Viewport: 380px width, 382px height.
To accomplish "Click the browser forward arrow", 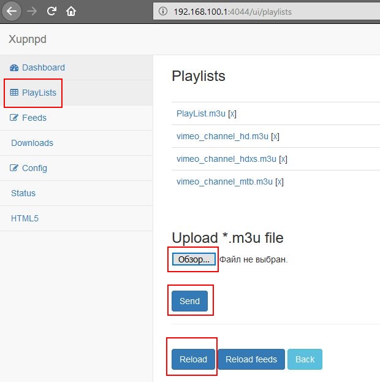I will pos(32,11).
